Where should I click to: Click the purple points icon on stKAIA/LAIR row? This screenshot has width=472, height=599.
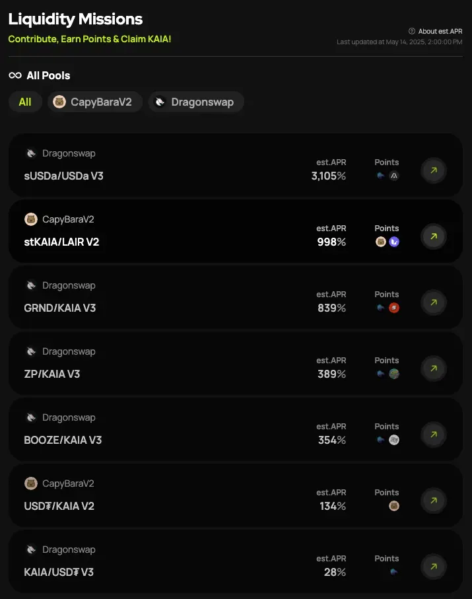(x=394, y=242)
